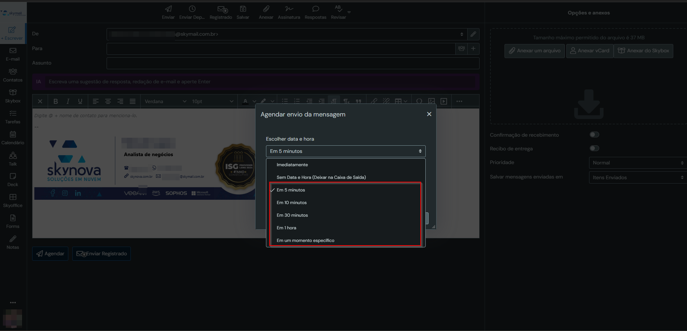Viewport: 687px width, 331px height.
Task: Open the text color picker
Action: 245,101
